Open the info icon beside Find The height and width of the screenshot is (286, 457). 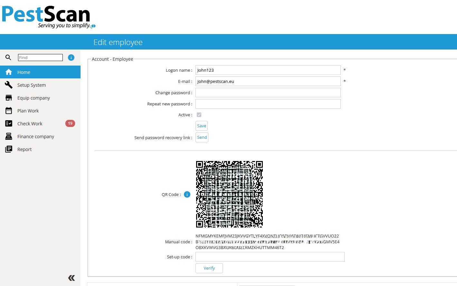[x=71, y=58]
